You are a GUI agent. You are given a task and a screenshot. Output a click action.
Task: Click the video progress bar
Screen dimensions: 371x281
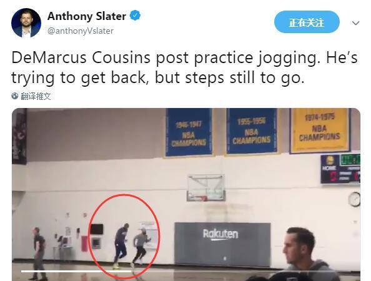tap(76, 271)
